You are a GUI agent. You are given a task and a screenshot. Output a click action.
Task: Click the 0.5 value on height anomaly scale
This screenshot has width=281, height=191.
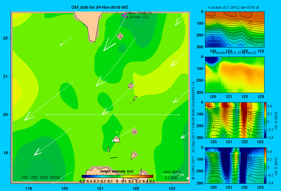[152, 181]
